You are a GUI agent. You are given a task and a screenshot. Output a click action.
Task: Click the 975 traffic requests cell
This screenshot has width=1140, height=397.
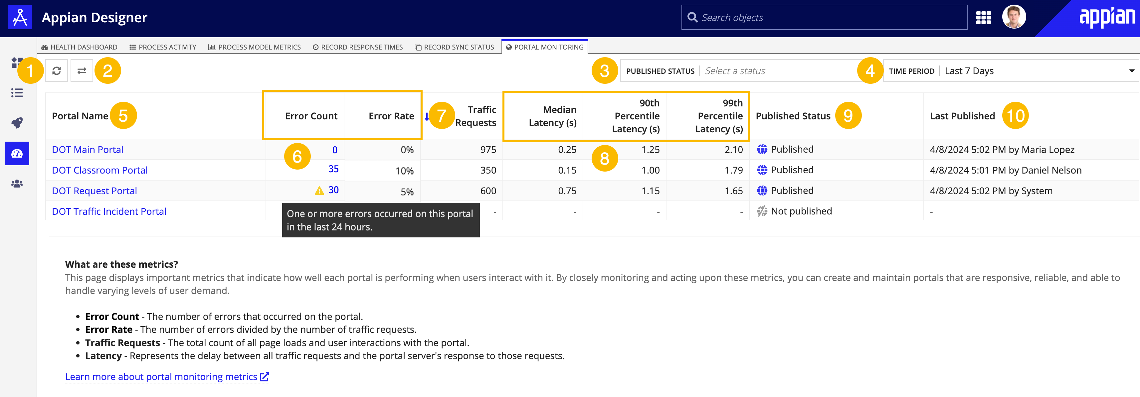[488, 150]
